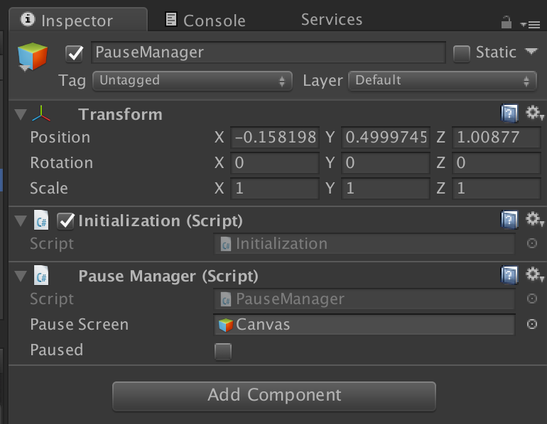Open Initialization script gear settings
This screenshot has height=424, width=547.
click(x=534, y=220)
